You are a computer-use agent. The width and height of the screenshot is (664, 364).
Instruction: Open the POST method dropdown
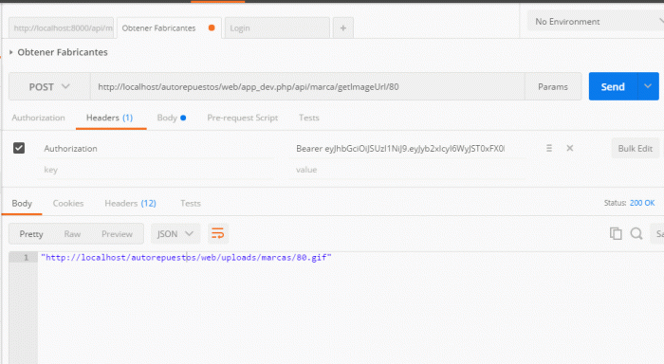click(x=49, y=87)
